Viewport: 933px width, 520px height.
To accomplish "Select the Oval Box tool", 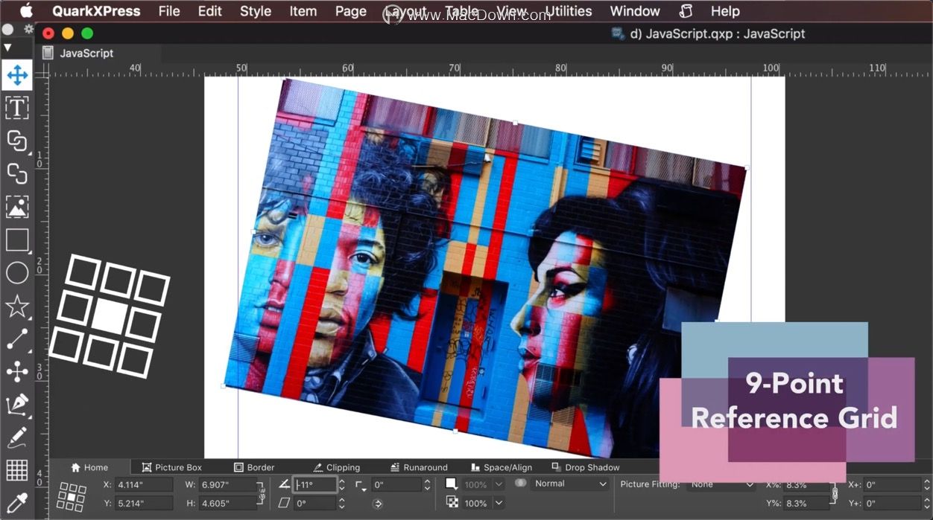I will (17, 273).
